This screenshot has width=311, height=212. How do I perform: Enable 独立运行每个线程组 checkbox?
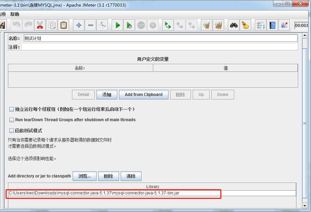pos(11,109)
